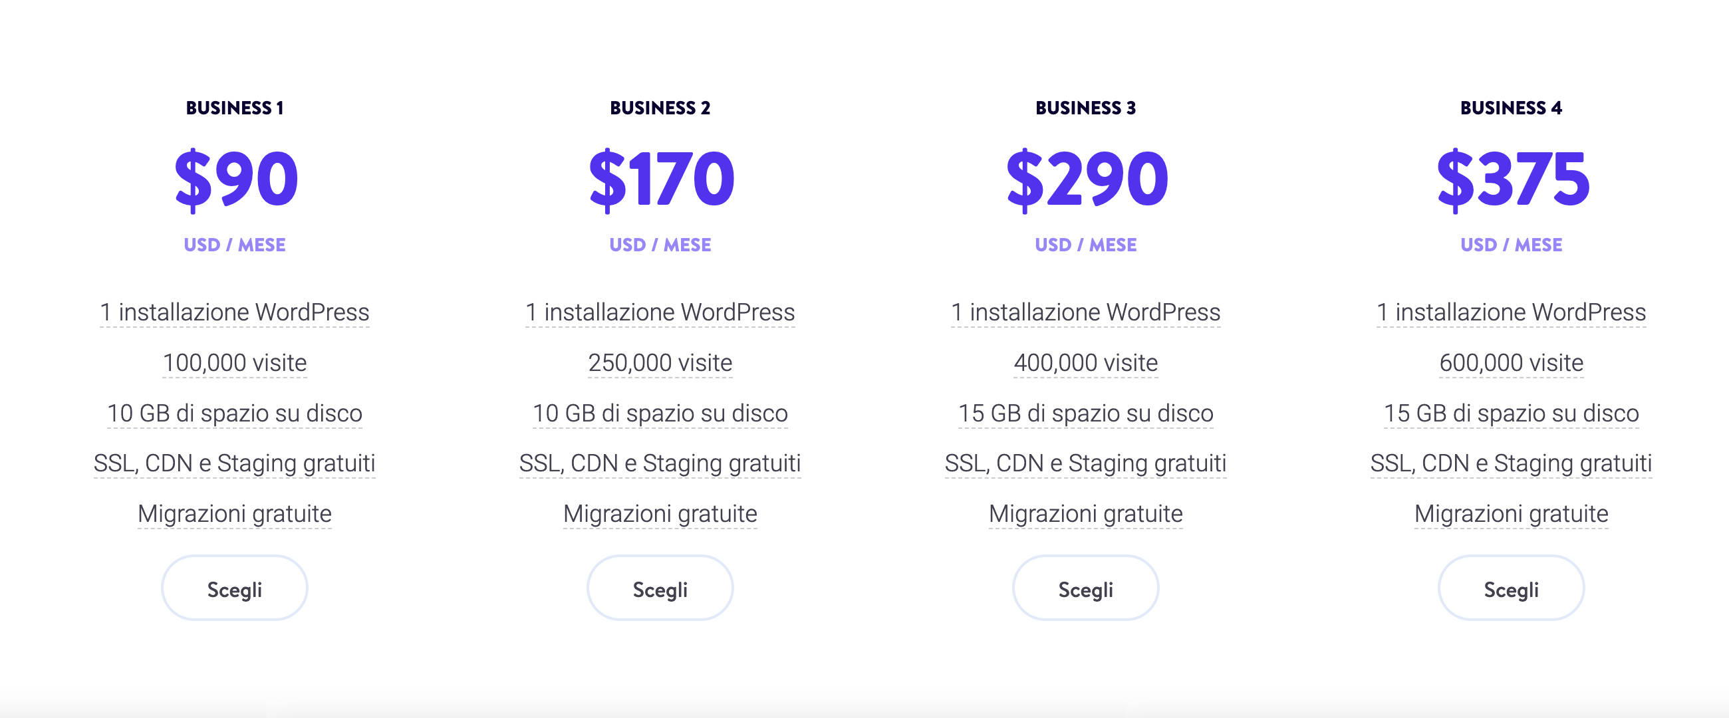Click Scegli for the Business 1 plan
This screenshot has width=1729, height=718.
[x=234, y=588]
